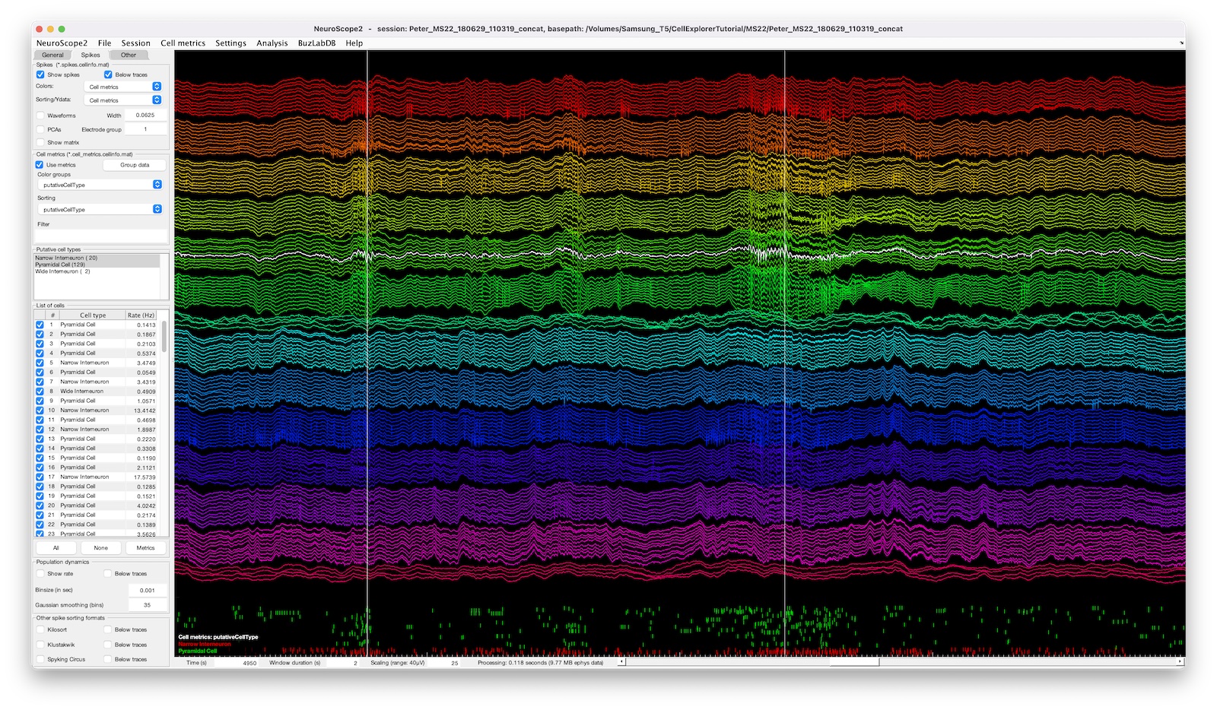Click the Width input field
This screenshot has height=710, width=1217.
coord(145,116)
